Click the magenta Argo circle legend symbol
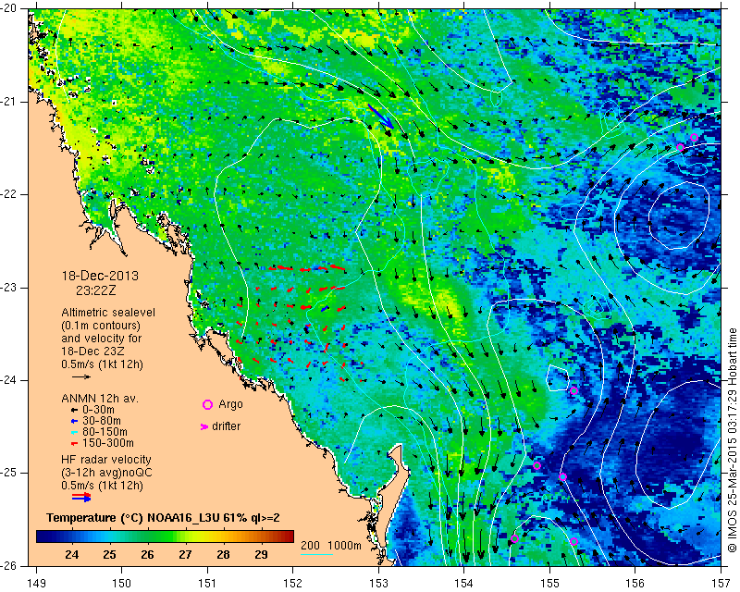The width and height of the screenshot is (740, 592). 207,404
